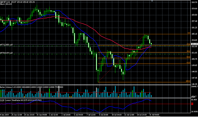The image size is (198, 117).
Task: Click the 13 Jul 12:00 time label
Action: [x=129, y=115]
